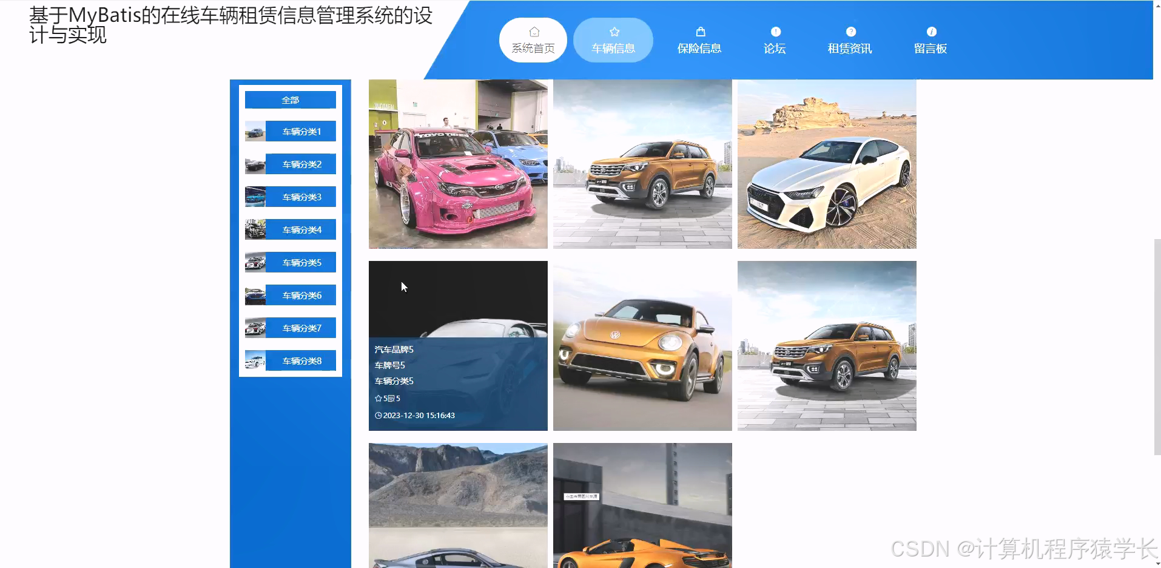Image resolution: width=1161 pixels, height=568 pixels.
Task: Click the 车辆分类5 text inside the hovered card
Action: coord(394,381)
